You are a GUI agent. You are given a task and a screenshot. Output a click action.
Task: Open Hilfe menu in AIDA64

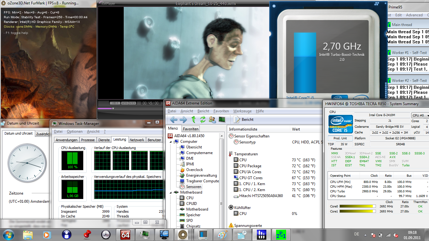(x=260, y=111)
